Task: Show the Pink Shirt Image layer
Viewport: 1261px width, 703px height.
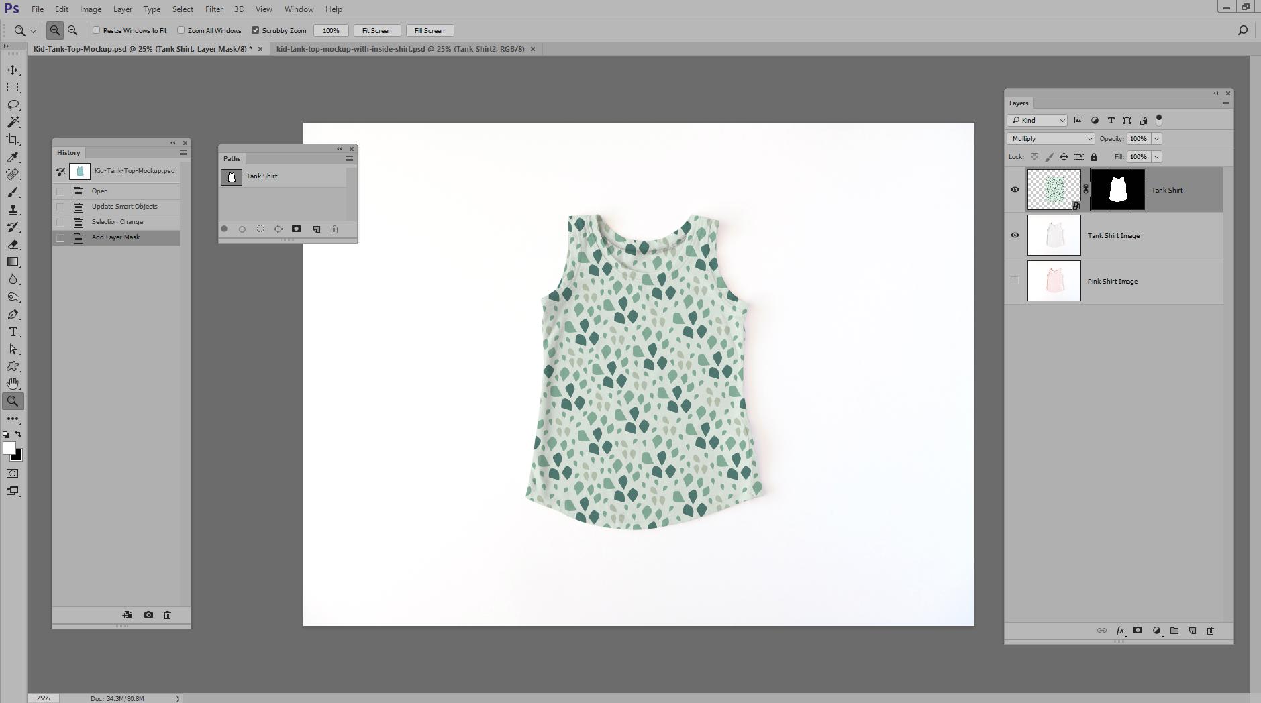Action: [1015, 280]
